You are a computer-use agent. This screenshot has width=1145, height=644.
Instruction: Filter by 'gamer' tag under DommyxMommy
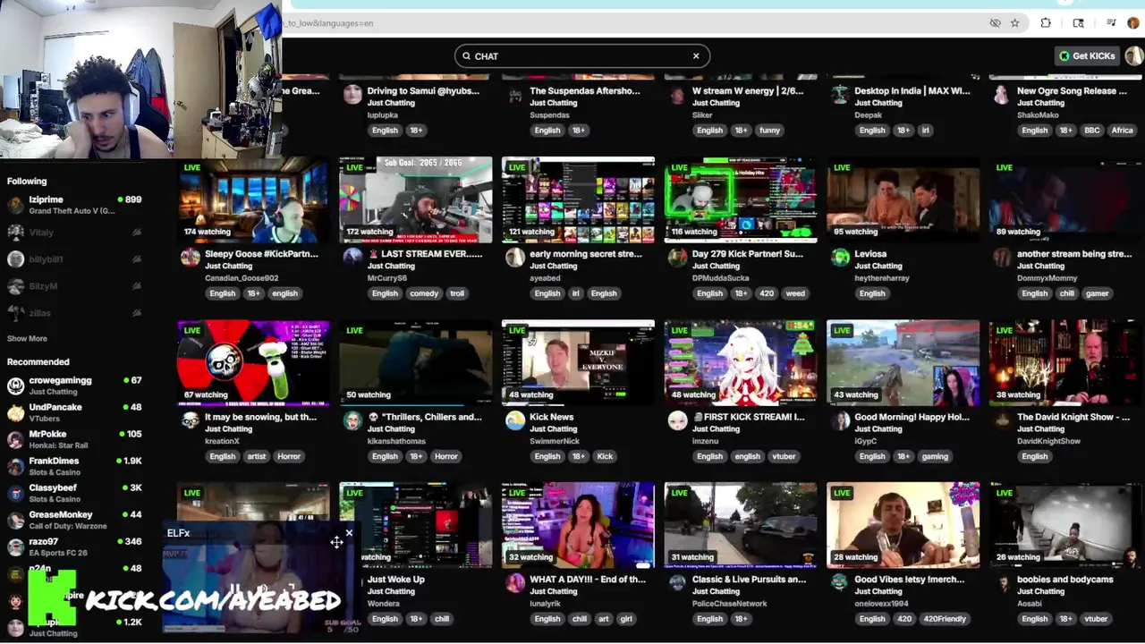point(1097,293)
